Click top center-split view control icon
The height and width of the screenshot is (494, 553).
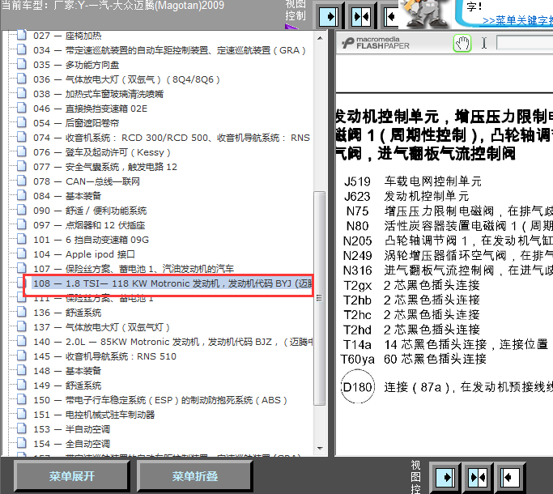click(x=361, y=16)
